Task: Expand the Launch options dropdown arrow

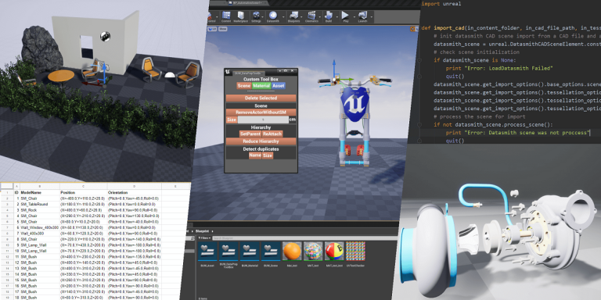Action: point(372,17)
